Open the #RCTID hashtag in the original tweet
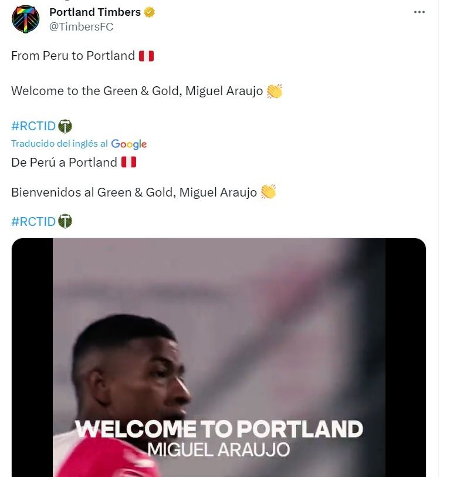This screenshot has width=450, height=477. 33,126
